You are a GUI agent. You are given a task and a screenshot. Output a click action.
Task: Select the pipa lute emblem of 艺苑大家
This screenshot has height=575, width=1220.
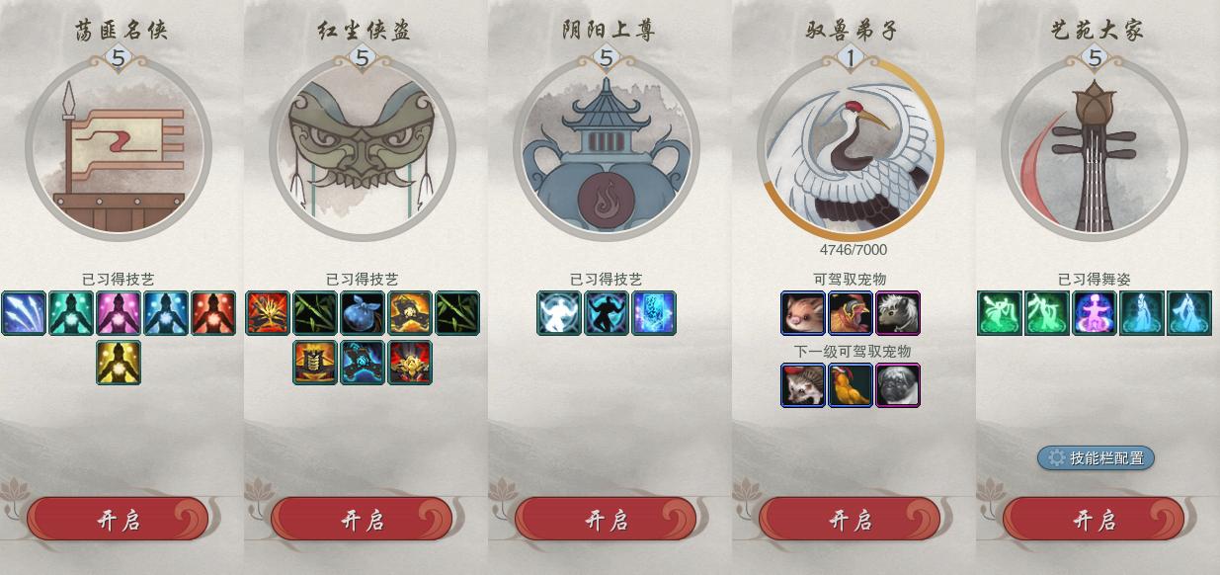pos(1095,148)
